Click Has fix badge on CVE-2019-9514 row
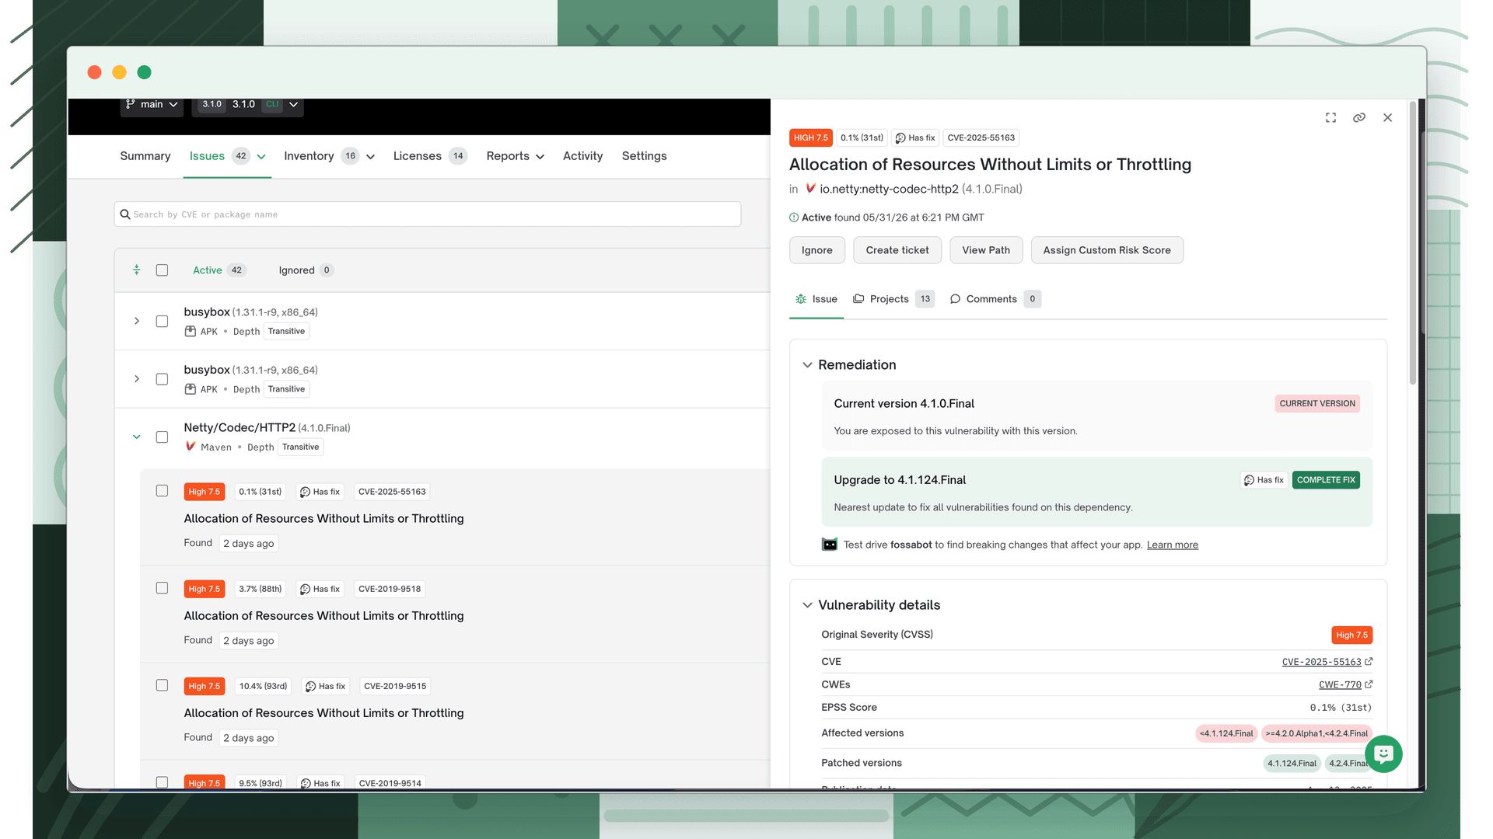The image size is (1493, 839). (x=320, y=782)
